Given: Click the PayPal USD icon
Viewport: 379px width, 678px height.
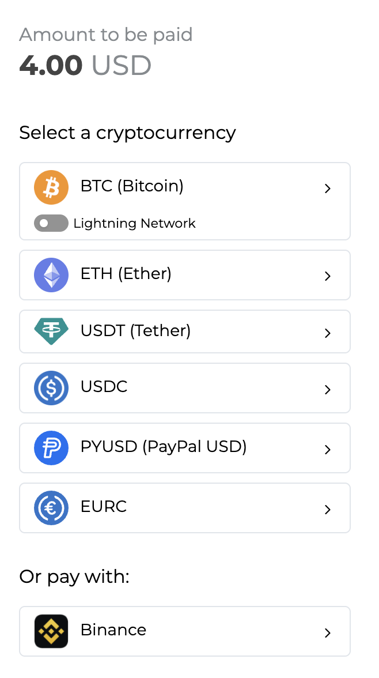Looking at the screenshot, I should tap(51, 447).
